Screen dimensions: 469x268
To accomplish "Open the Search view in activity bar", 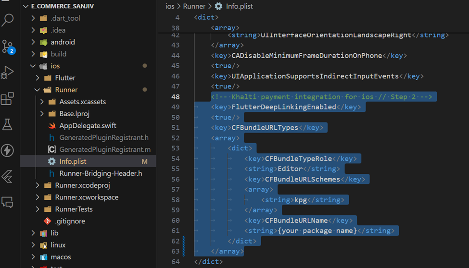I will pyautogui.click(x=8, y=20).
